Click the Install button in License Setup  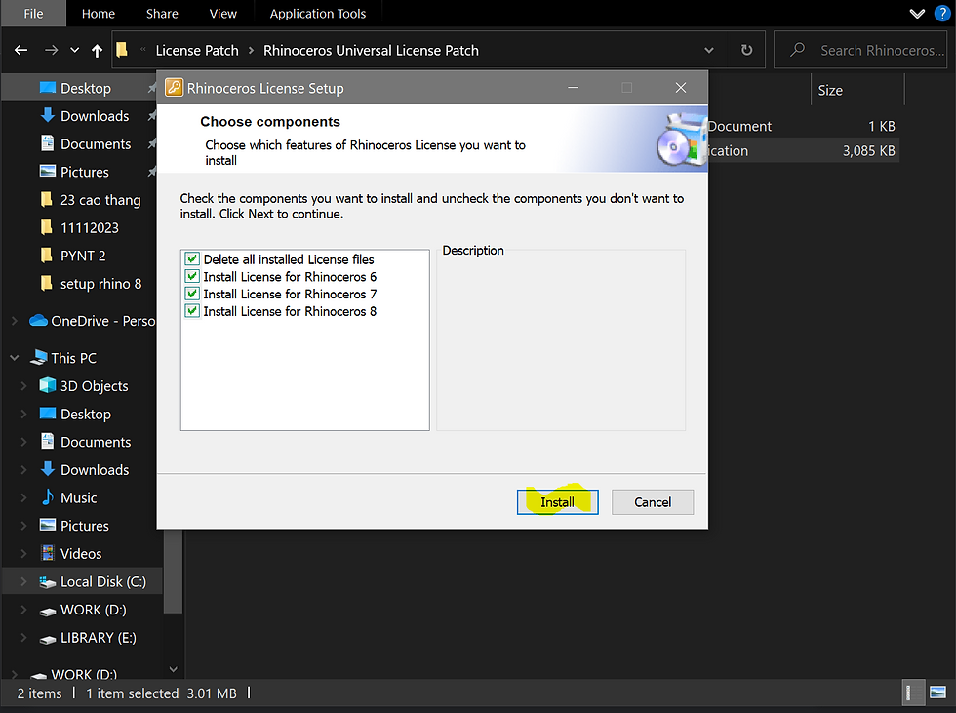point(557,502)
